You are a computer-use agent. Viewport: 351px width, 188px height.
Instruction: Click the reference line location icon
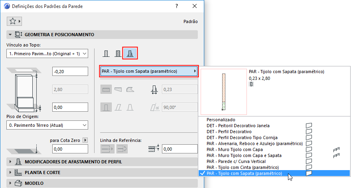pos(107,149)
